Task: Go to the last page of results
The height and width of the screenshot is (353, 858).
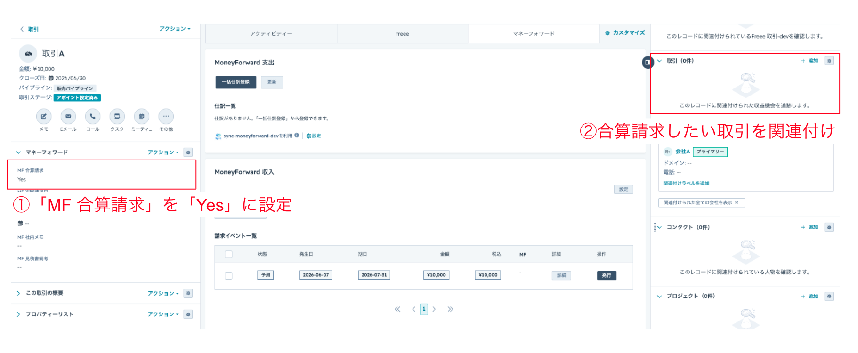Action: [x=450, y=309]
